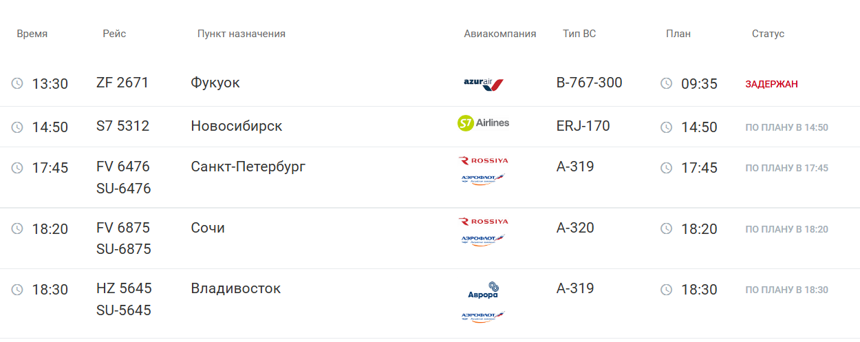This screenshot has height=342, width=860.
Task: Open flight ZF 2671 details
Action: tap(122, 83)
